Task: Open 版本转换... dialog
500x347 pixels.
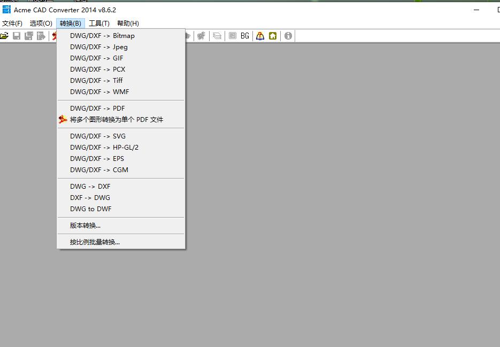Action: [x=121, y=226]
